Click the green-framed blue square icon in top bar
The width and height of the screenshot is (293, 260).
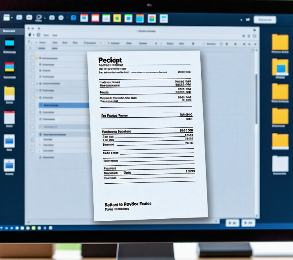(x=129, y=18)
